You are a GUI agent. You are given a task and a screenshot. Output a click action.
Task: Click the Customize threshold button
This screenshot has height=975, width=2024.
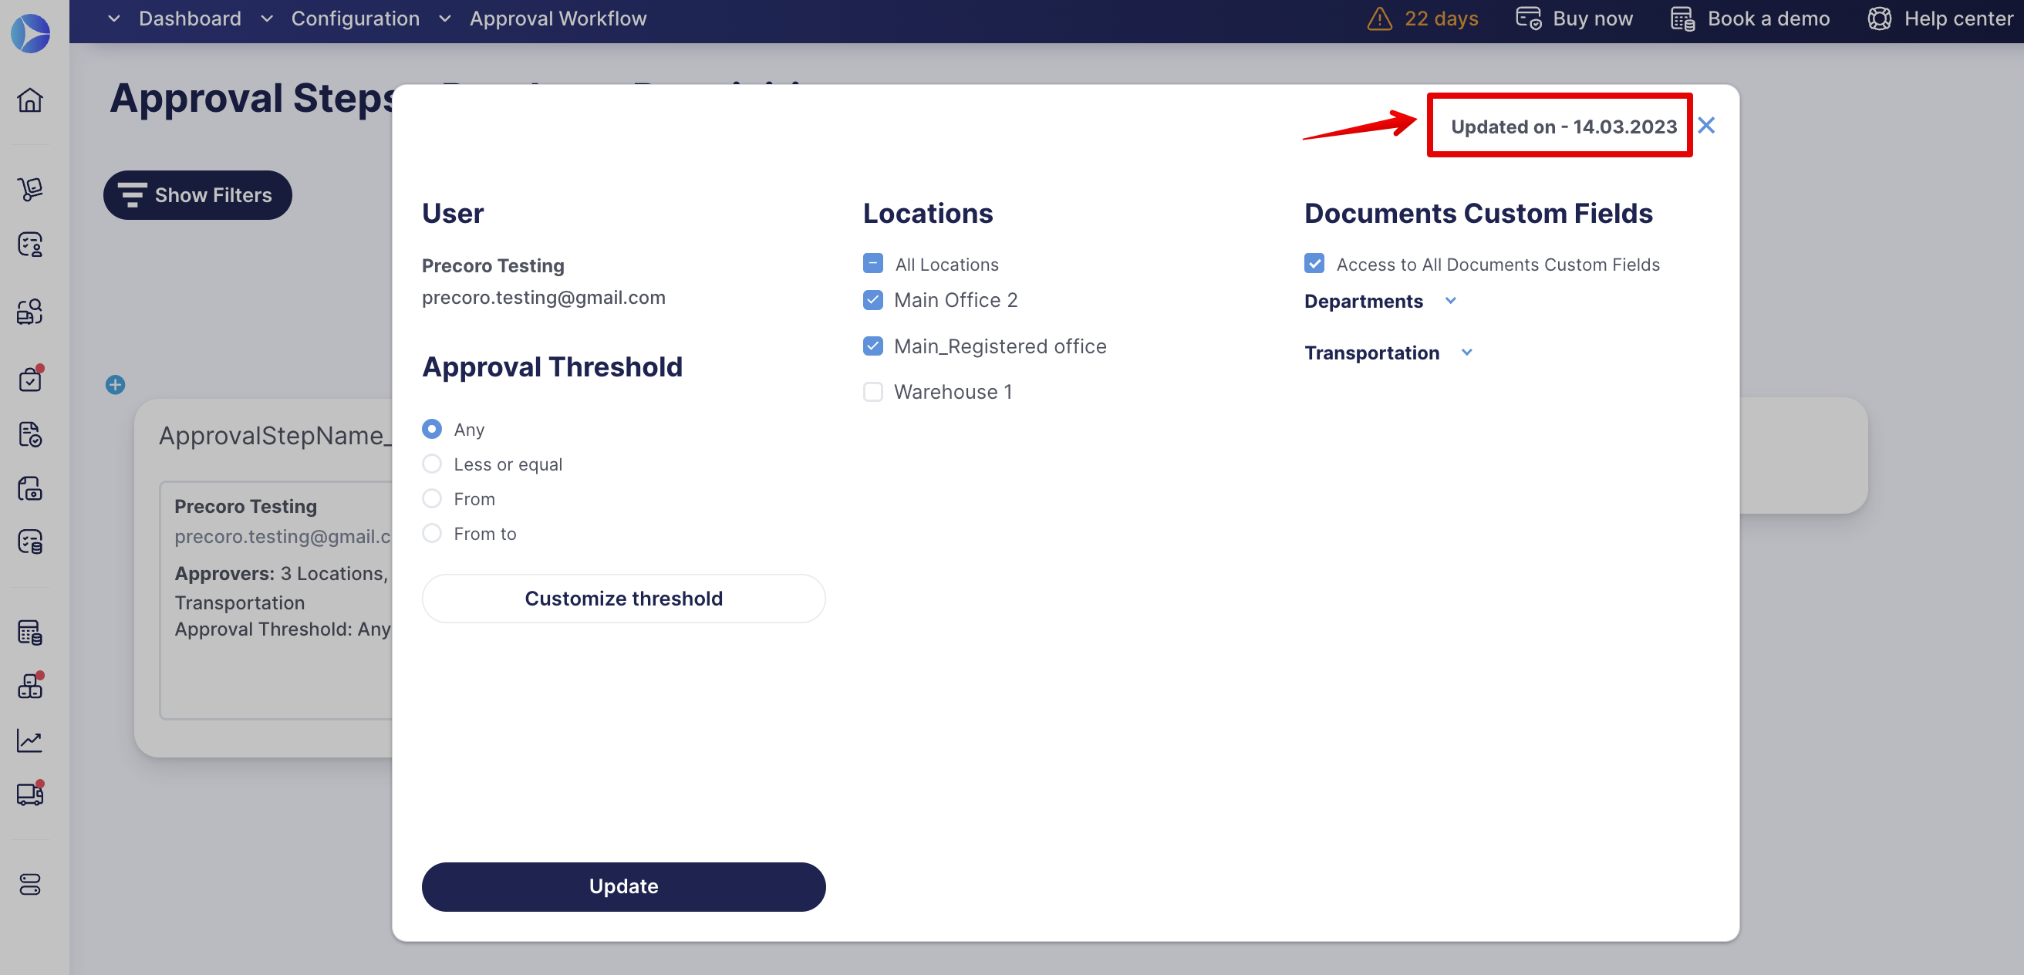tap(623, 598)
